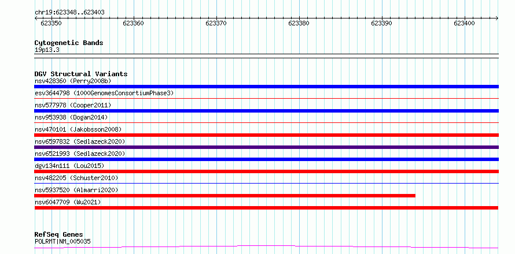Click the POLRMT|NM_005035 gene label
This screenshot has width=515, height=254.
pos(62,241)
